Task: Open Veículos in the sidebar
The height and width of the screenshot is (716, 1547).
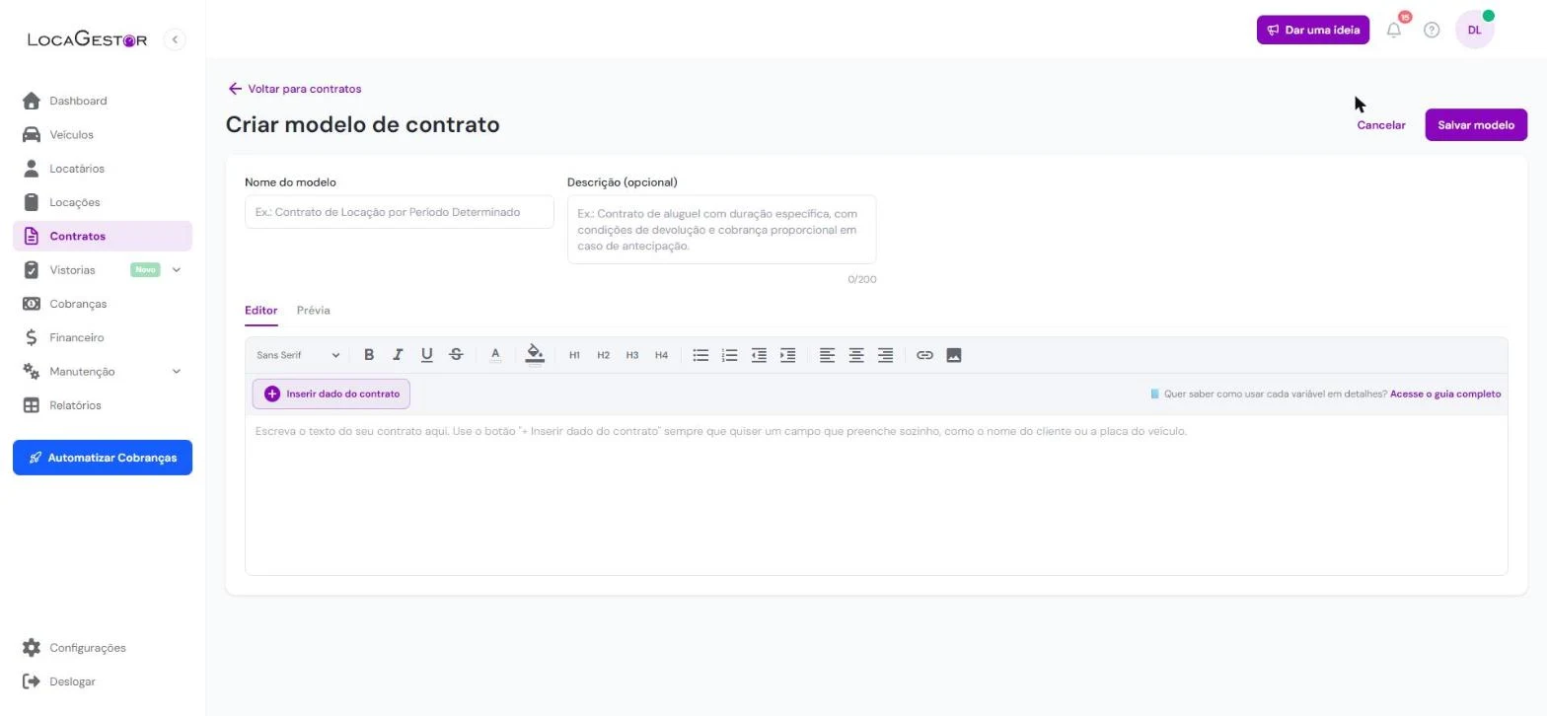Action: click(103, 135)
